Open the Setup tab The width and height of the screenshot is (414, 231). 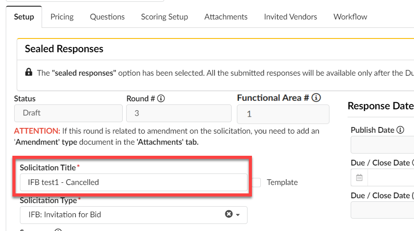pyautogui.click(x=24, y=17)
